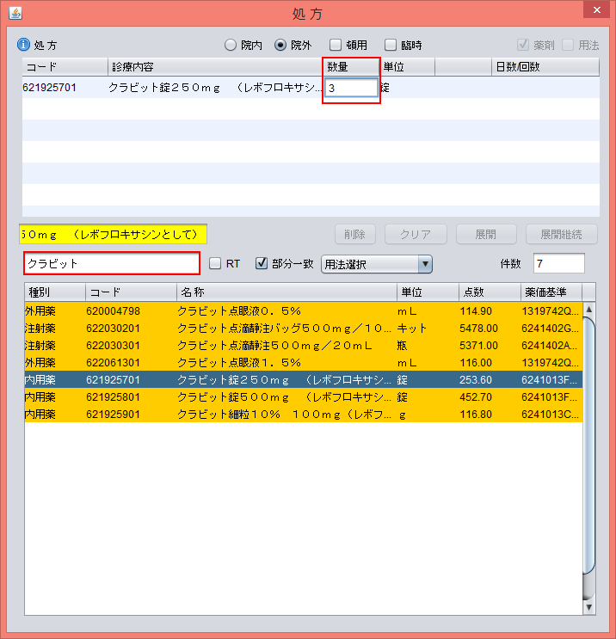Image resolution: width=616 pixels, height=639 pixels.
Task: Click the Java icon in the title bar
Action: tap(15, 13)
